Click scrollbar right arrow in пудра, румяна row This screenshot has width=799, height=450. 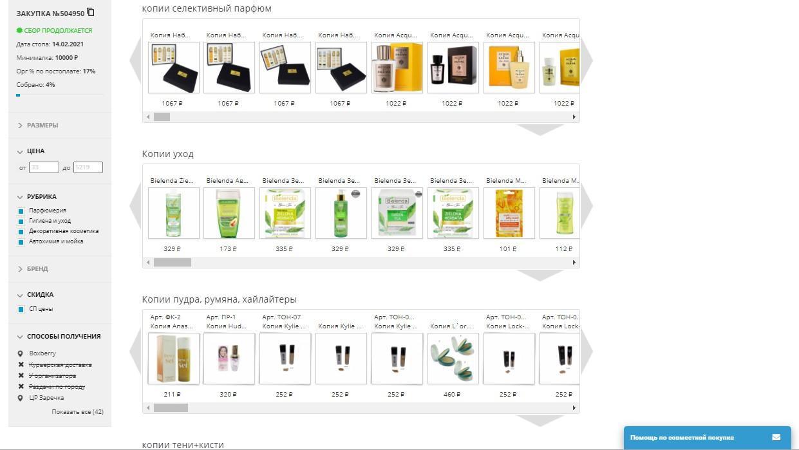(574, 408)
